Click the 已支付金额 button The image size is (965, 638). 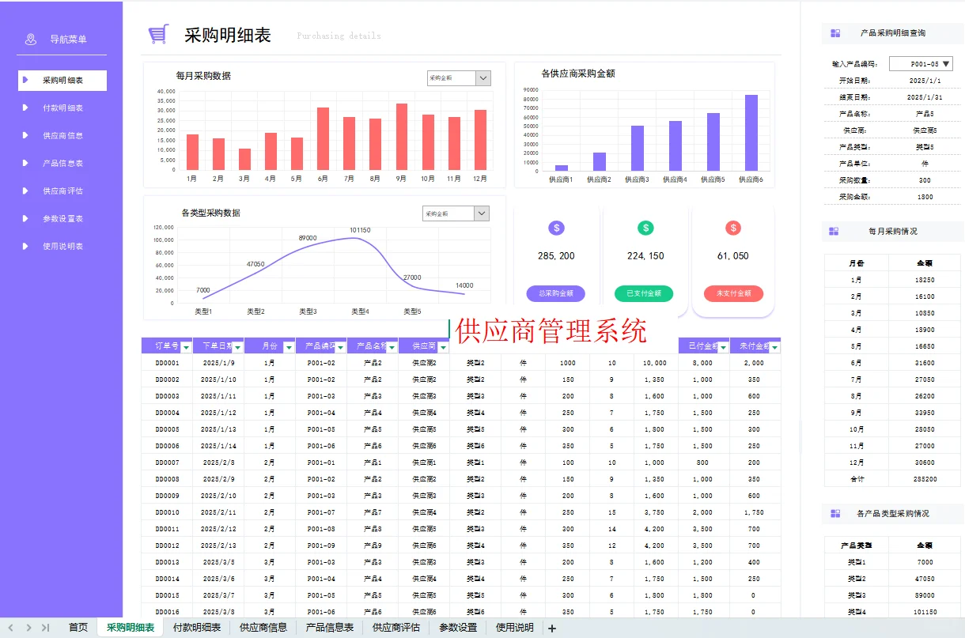[x=644, y=293]
